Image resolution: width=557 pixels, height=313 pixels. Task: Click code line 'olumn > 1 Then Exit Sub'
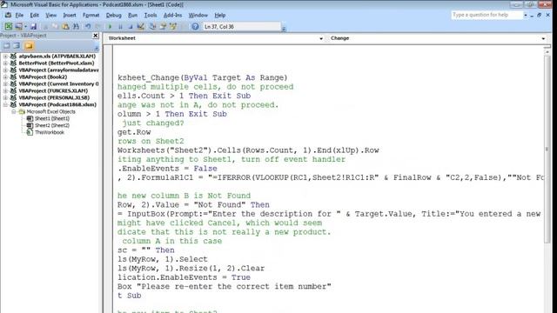pos(172,114)
